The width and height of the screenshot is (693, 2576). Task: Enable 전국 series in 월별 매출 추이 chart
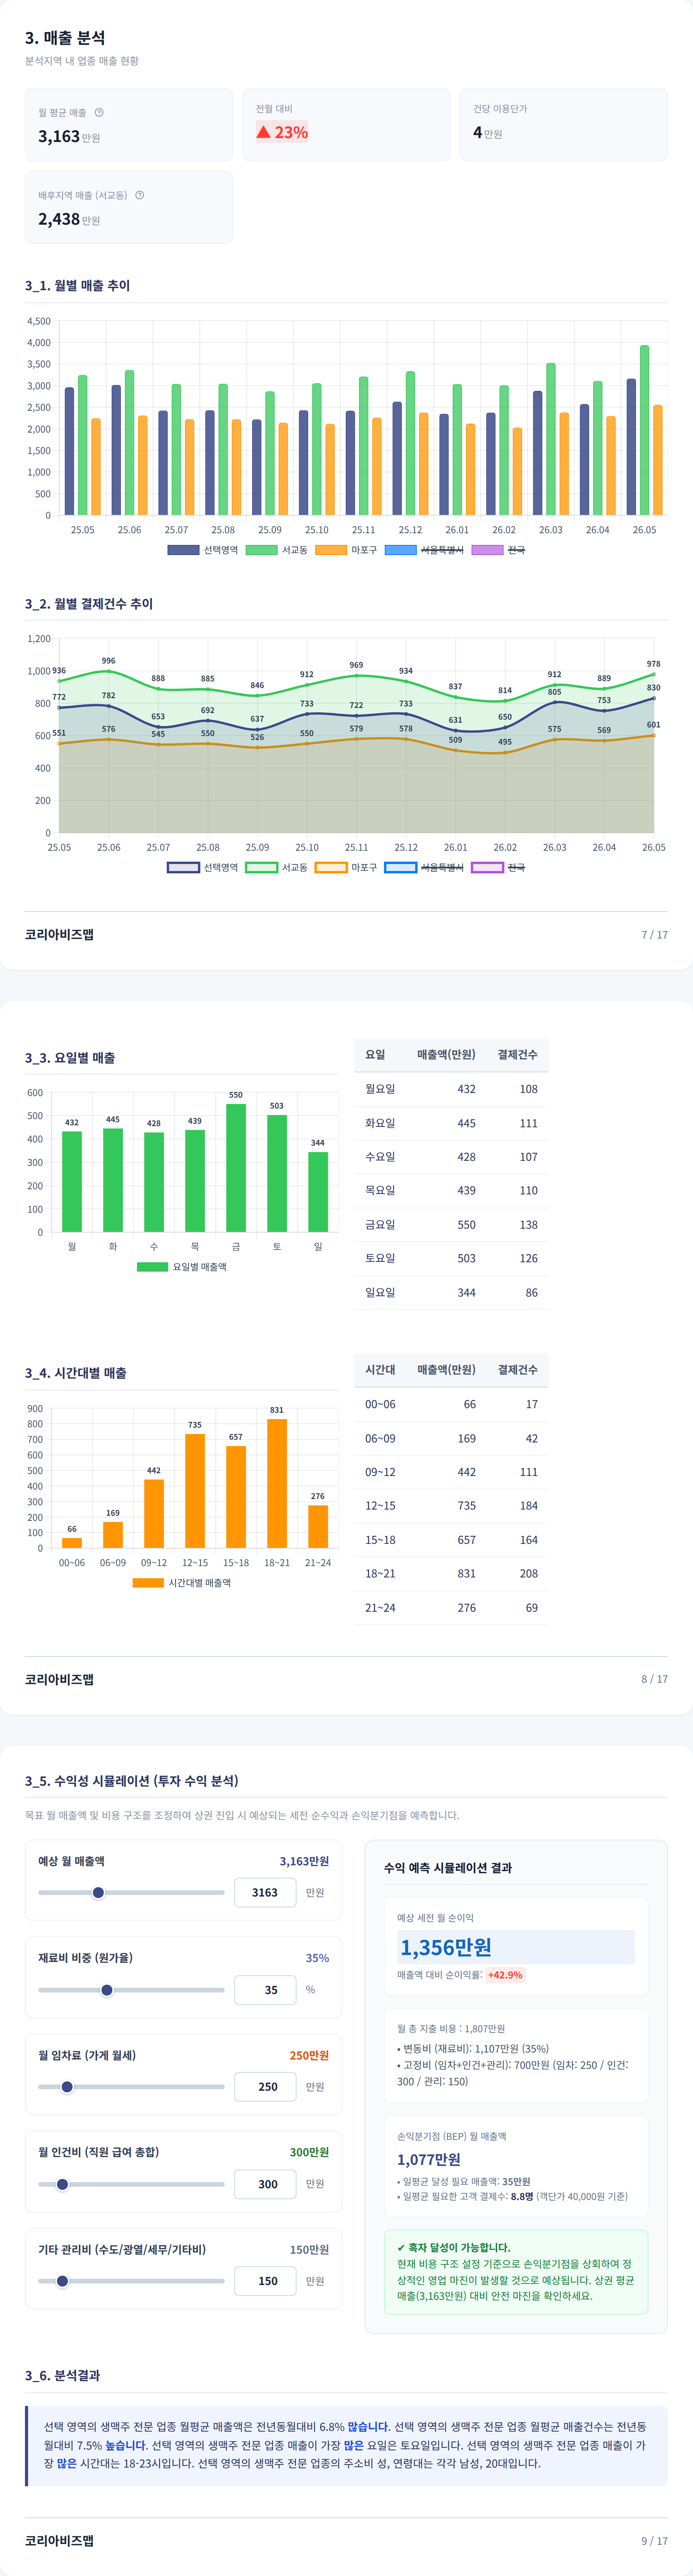[498, 550]
